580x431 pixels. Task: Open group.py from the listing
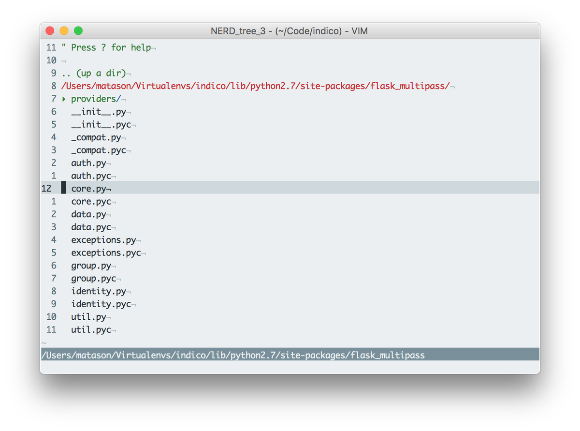(90, 265)
